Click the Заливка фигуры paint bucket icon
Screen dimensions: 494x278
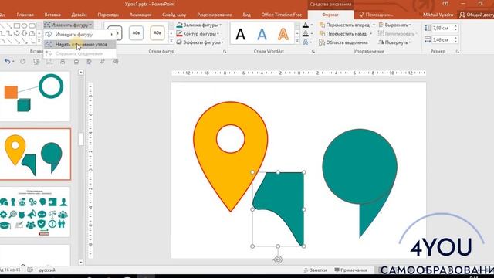(x=179, y=25)
